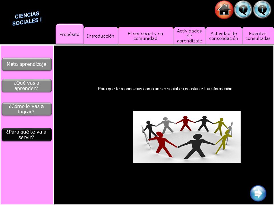Select the text about ser social transformación
Image resolution: width=274 pixels, height=205 pixels.
tap(165, 89)
